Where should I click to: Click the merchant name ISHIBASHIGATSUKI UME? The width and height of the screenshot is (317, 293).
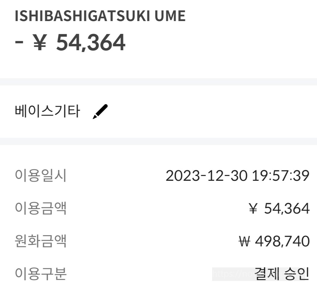coord(100,17)
